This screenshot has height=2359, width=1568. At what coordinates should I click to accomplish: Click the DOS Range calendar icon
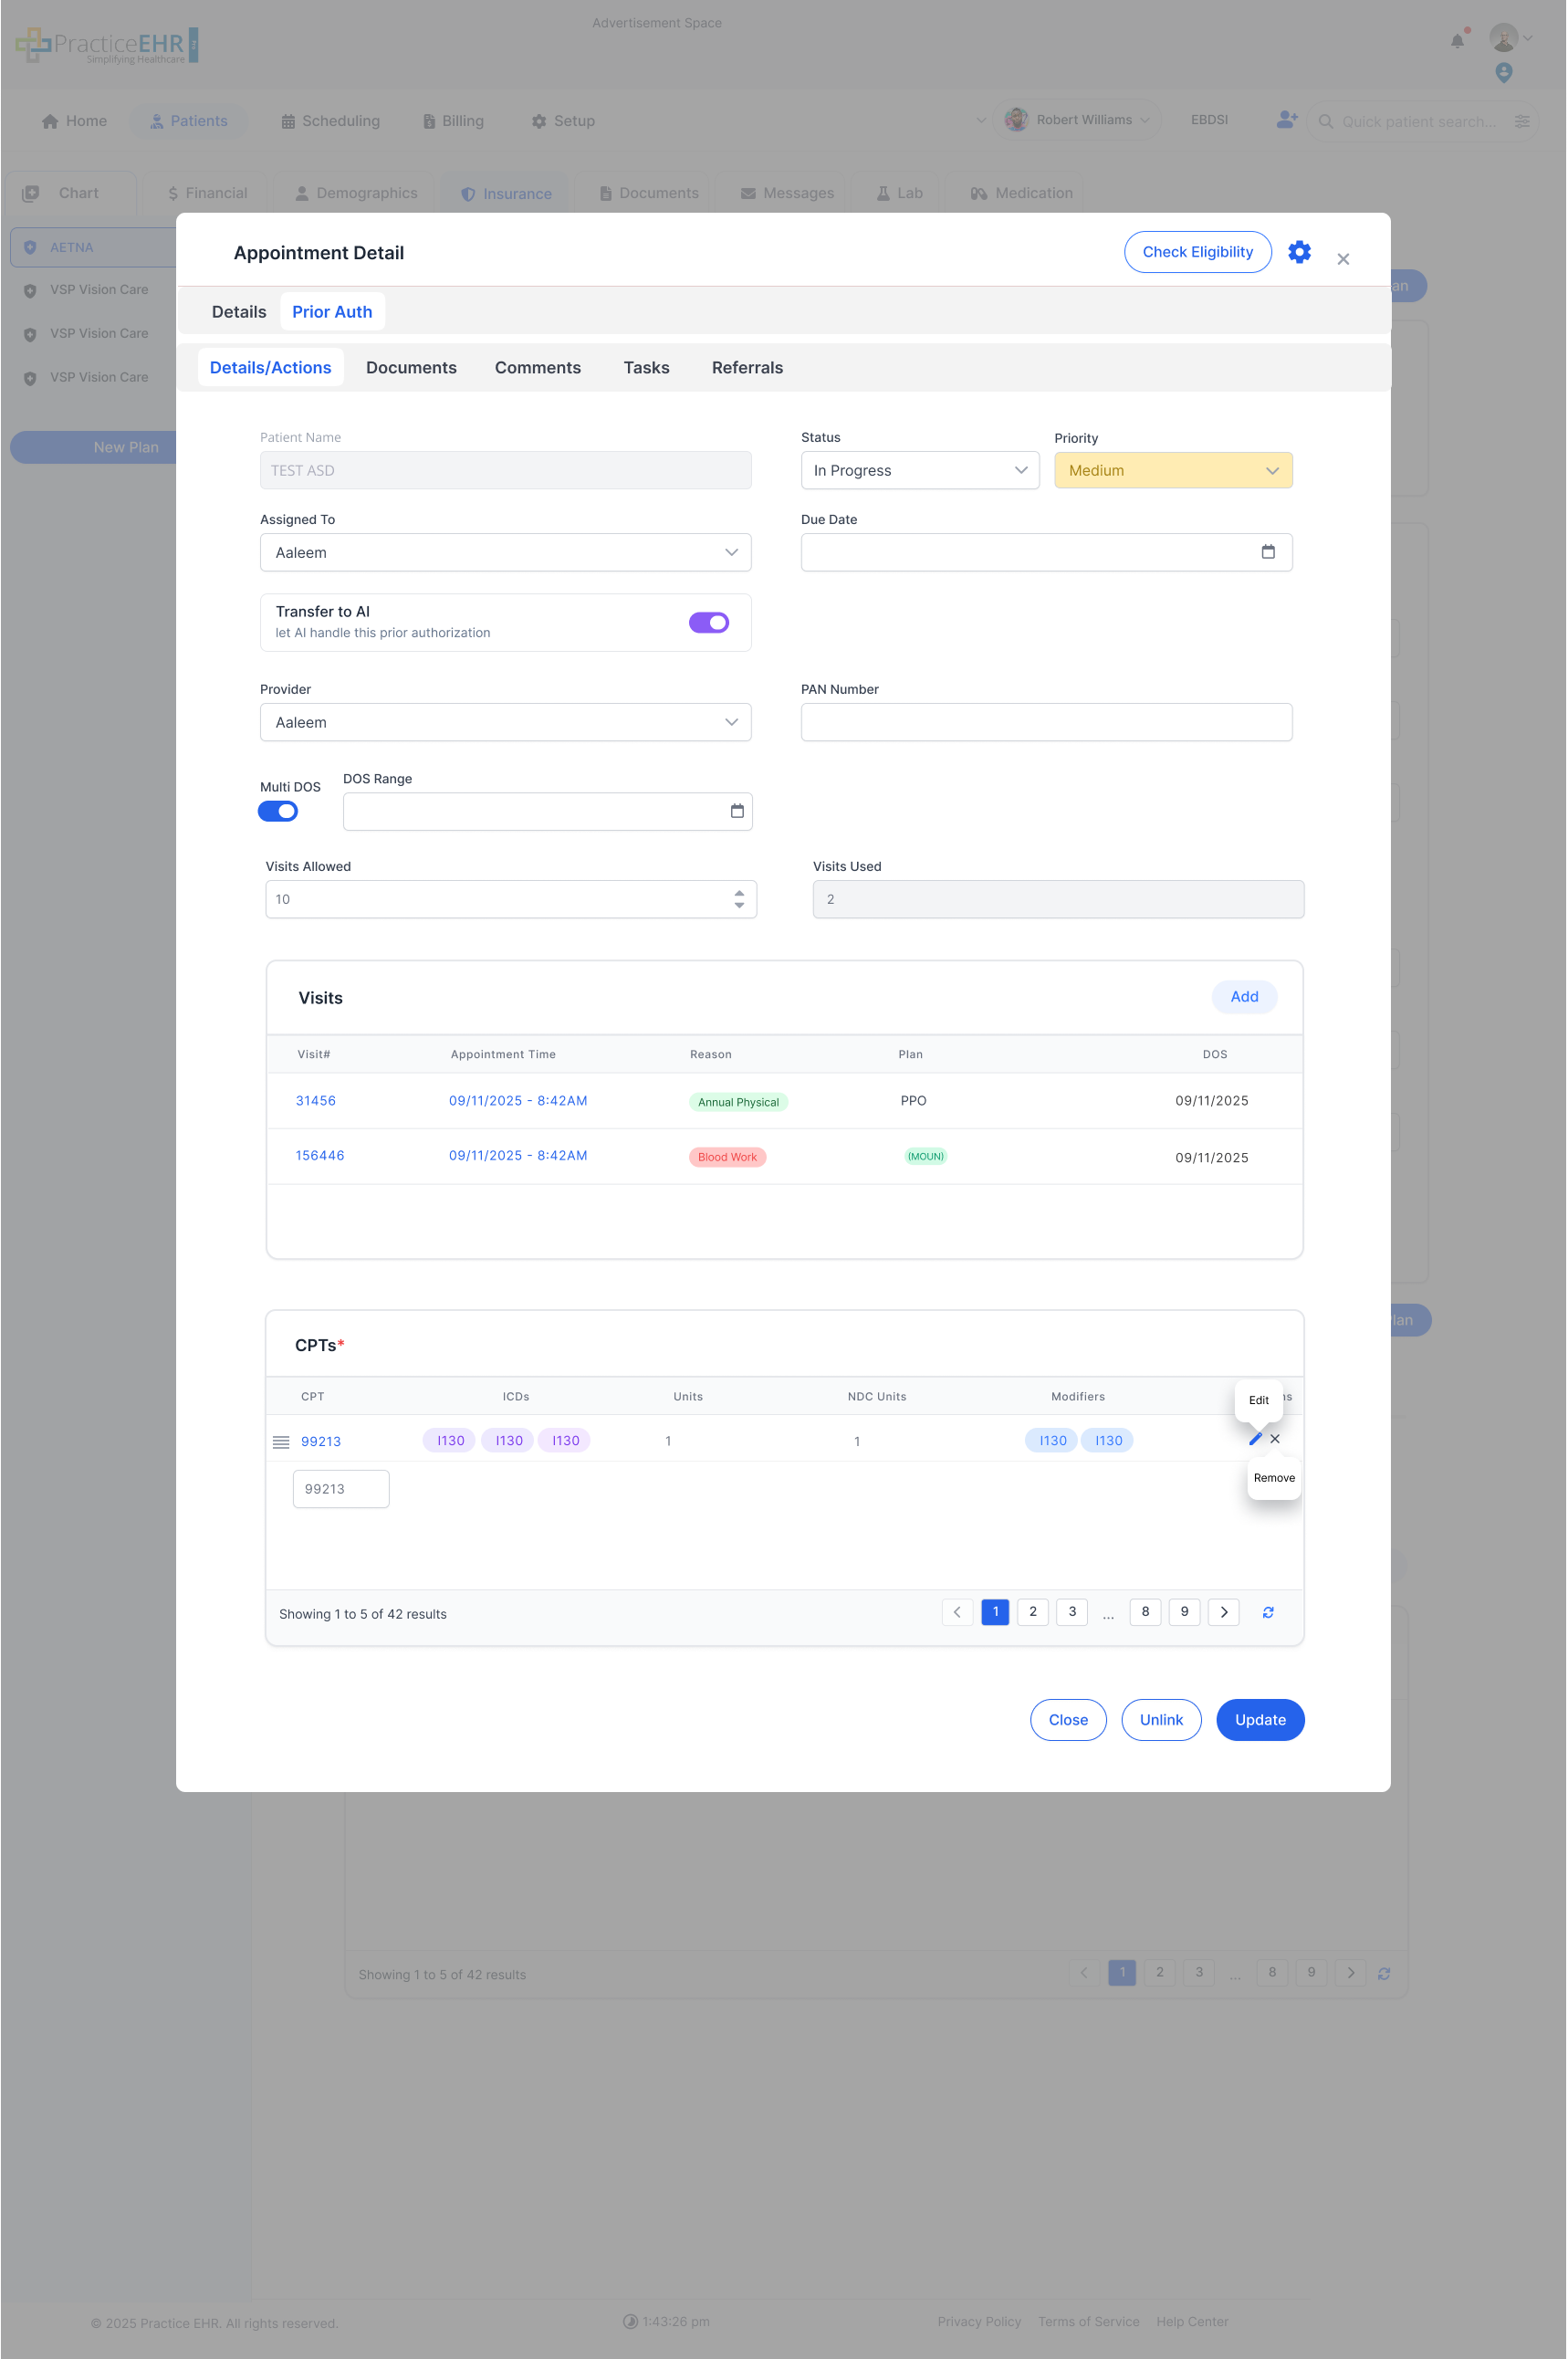click(737, 811)
